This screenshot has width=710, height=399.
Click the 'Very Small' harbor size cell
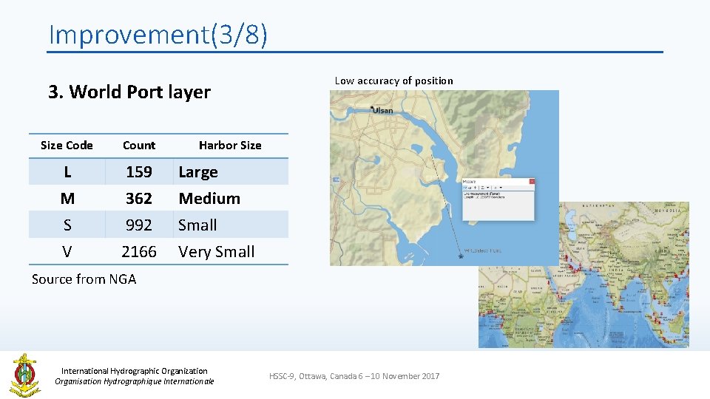pyautogui.click(x=231, y=251)
